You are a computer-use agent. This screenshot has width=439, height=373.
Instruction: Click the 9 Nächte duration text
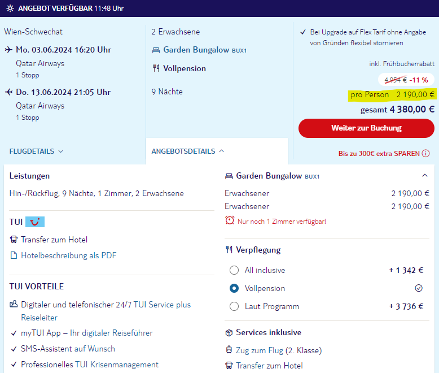tap(167, 92)
